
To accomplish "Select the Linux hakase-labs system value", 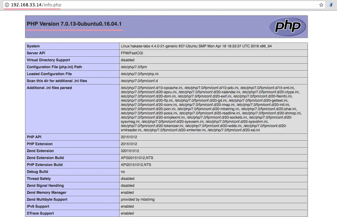I will click(x=196, y=46).
